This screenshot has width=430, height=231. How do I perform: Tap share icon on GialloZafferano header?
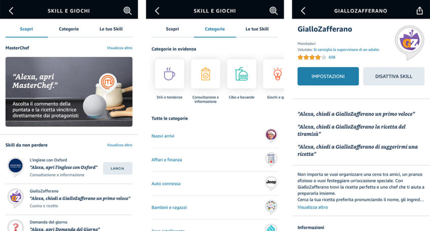point(419,11)
